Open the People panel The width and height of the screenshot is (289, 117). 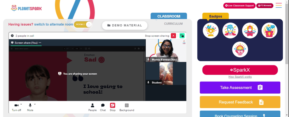click(x=92, y=107)
